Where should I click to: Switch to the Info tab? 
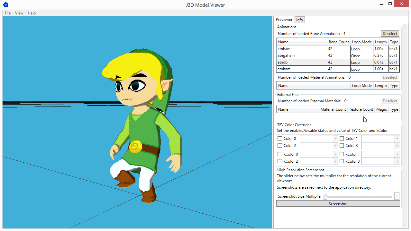[x=299, y=20]
